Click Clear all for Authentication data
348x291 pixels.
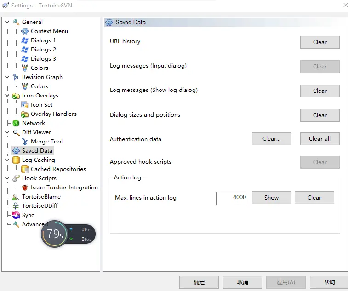320,139
